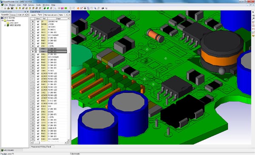Click the bright green rectangle toolbar icon

pos(66,8)
